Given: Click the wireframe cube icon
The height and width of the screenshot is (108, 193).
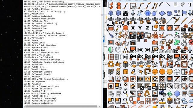Looking at the screenshot, I should pyautogui.click(x=118, y=50).
